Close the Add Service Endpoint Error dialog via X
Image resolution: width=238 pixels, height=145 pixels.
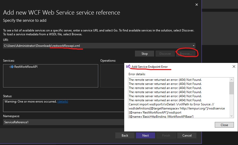coord(234,66)
